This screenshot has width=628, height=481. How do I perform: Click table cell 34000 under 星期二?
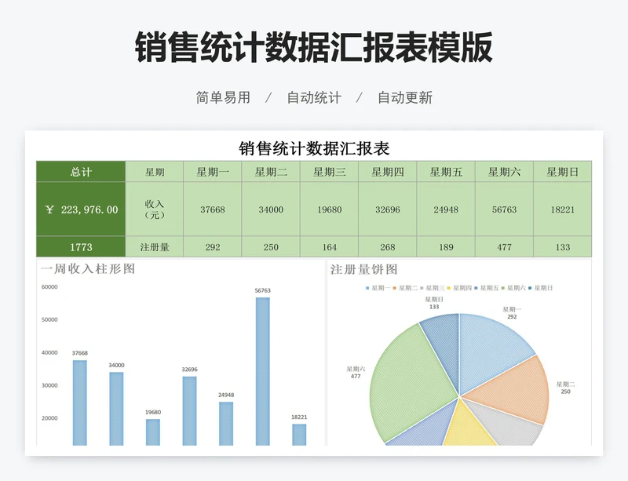(271, 209)
